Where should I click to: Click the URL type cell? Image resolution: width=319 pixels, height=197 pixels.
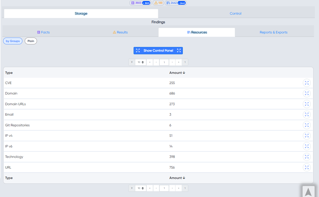point(8,167)
